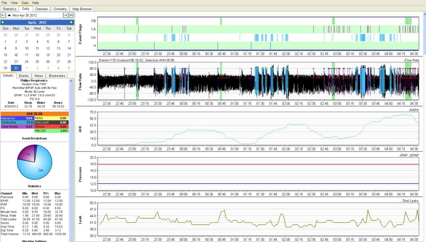Image resolution: width=426 pixels, height=242 pixels.
Task: Click the Details panel vertical scrollbar track
Action: (71, 163)
